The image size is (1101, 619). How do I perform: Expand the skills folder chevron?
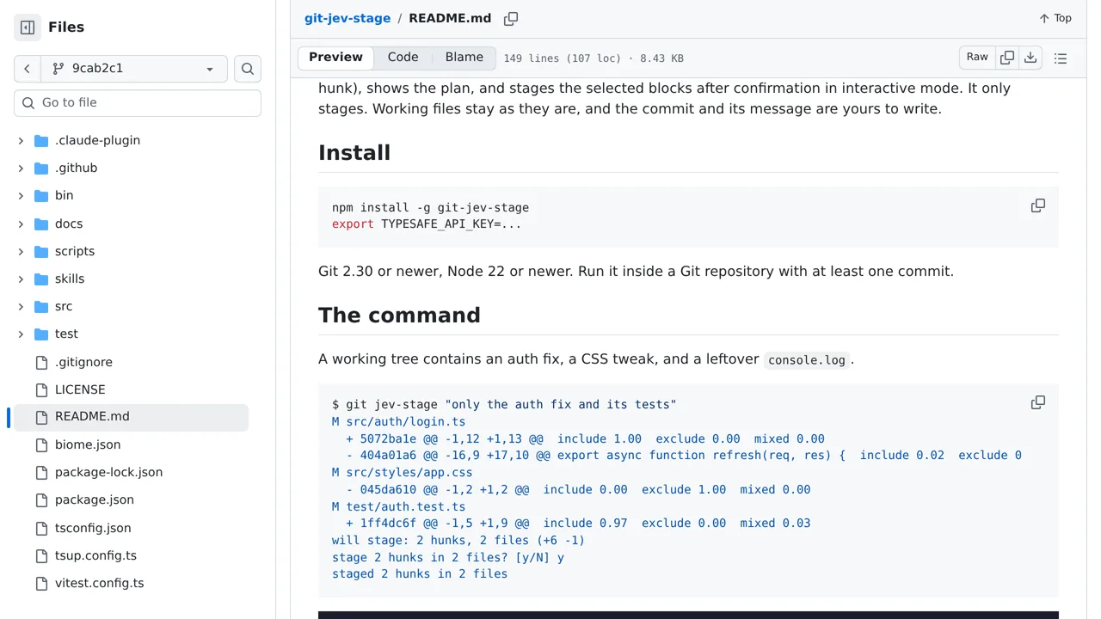[21, 279]
